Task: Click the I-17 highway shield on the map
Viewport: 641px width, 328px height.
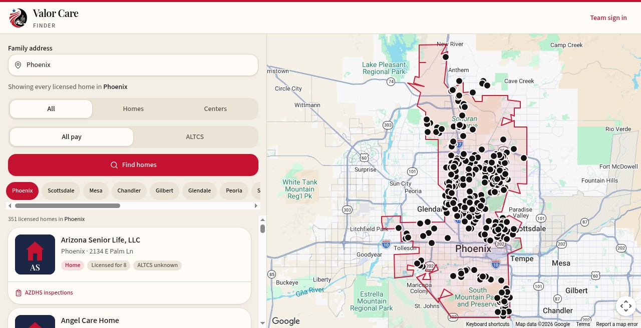Action: [460, 143]
